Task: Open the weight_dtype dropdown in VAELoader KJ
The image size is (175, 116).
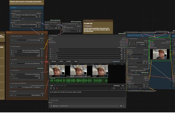Action: (27, 78)
